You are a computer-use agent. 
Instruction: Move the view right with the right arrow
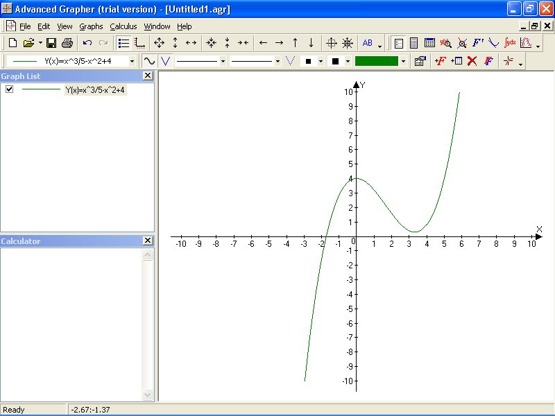[x=280, y=43]
